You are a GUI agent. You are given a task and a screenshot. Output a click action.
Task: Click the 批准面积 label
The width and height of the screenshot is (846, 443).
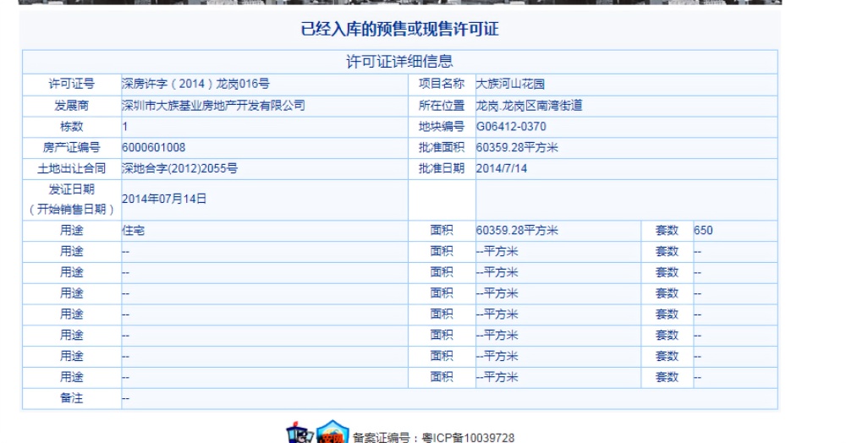442,148
